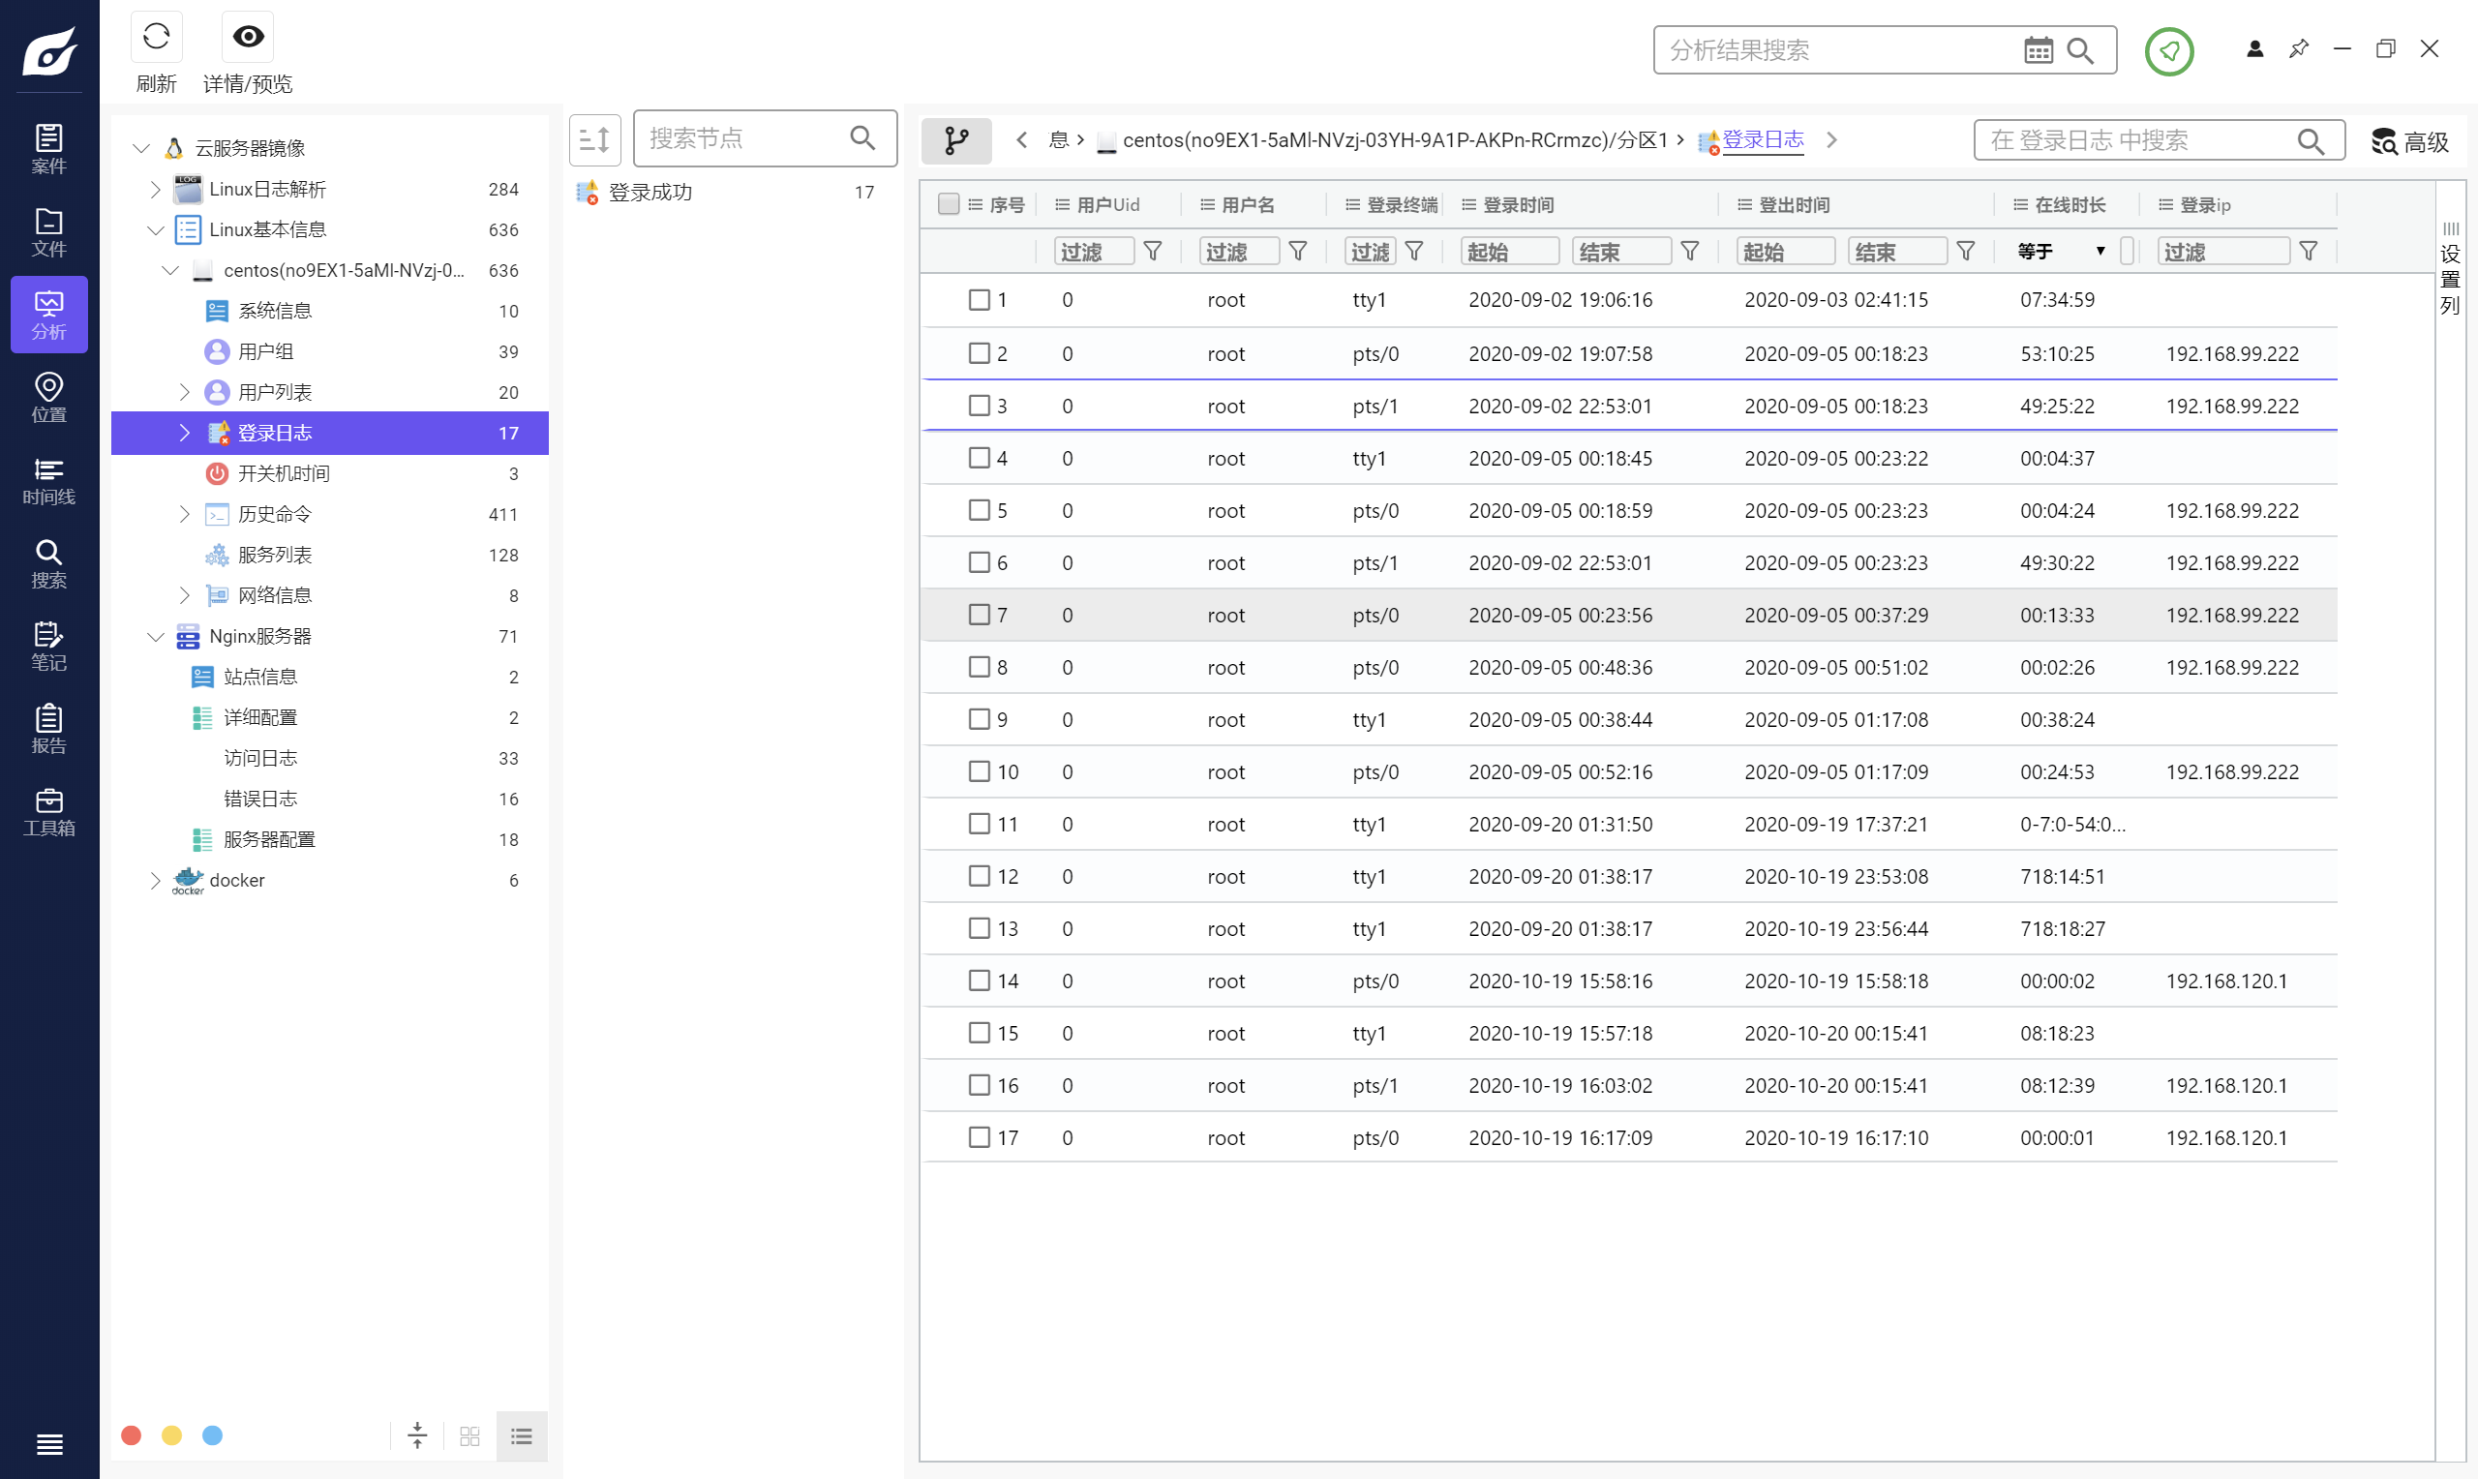
Task: Open the 案件 (case) sidebar section
Action: [x=48, y=148]
